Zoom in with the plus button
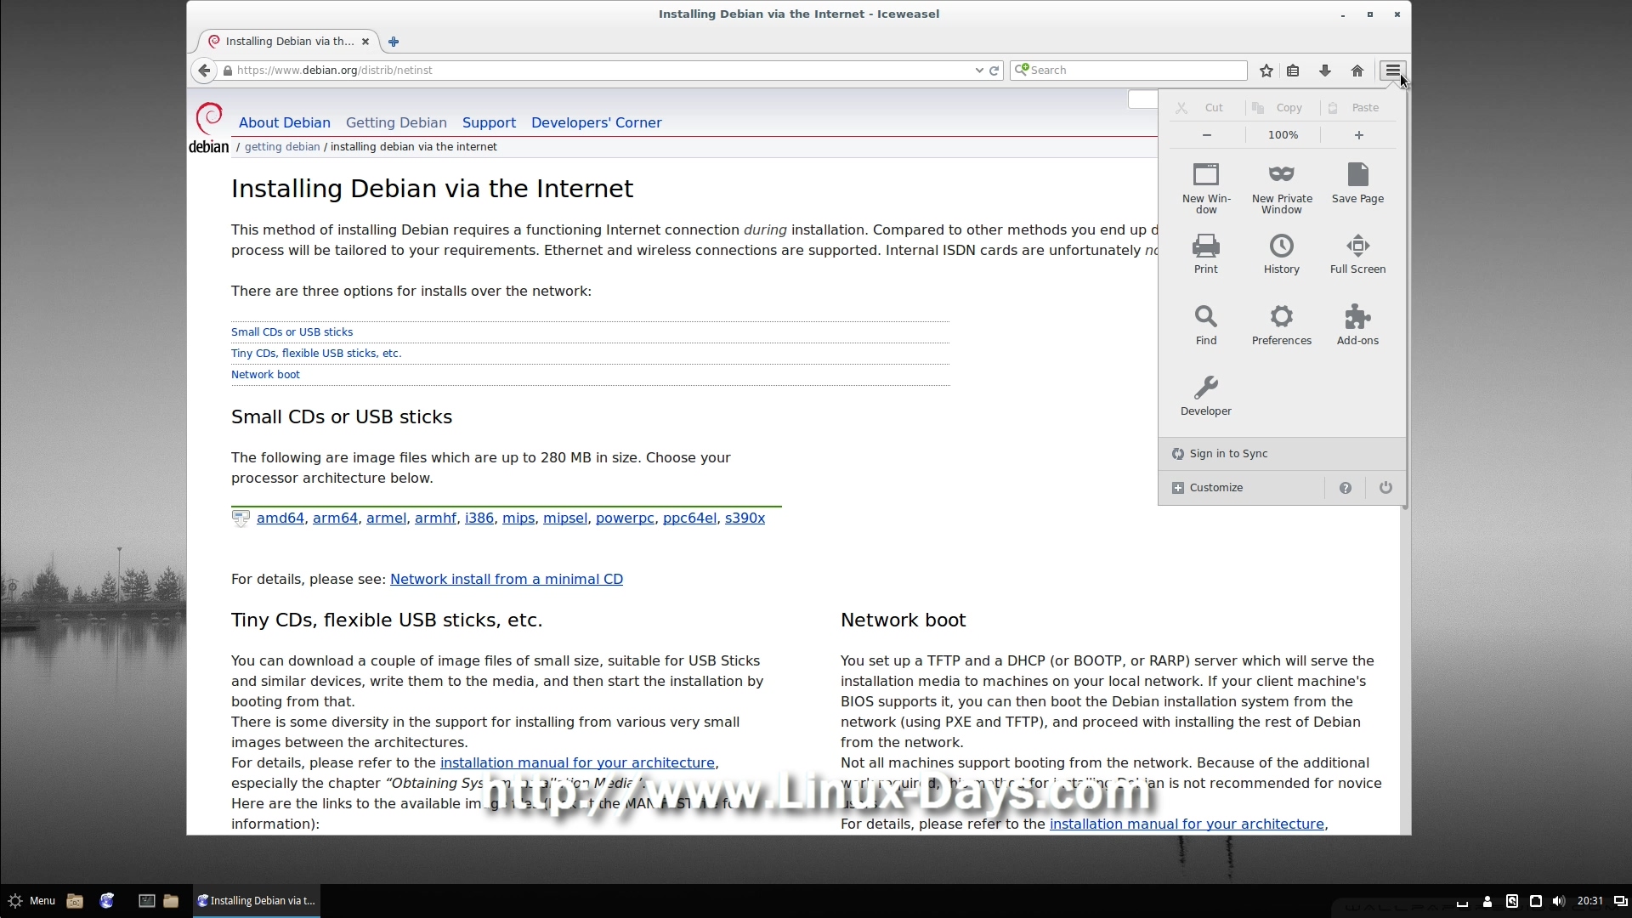Image resolution: width=1632 pixels, height=918 pixels. click(1358, 135)
